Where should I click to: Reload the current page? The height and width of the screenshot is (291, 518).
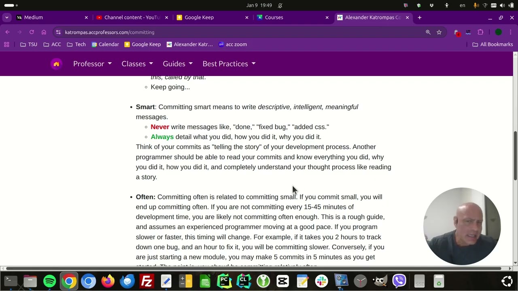[x=32, y=32]
